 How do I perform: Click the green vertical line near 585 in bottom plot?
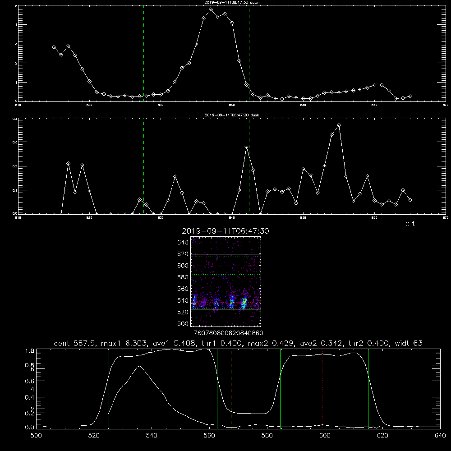(280, 389)
